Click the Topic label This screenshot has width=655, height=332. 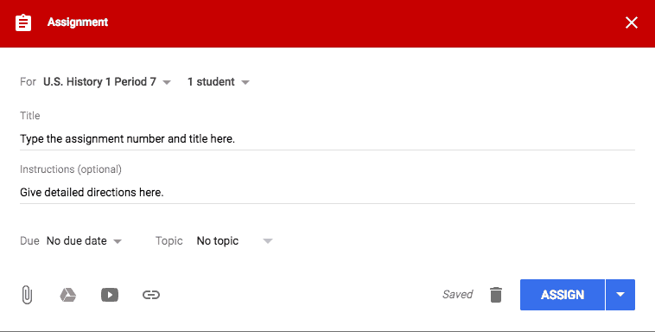pyautogui.click(x=169, y=241)
